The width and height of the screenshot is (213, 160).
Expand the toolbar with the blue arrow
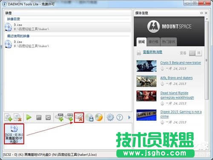[x=129, y=117]
